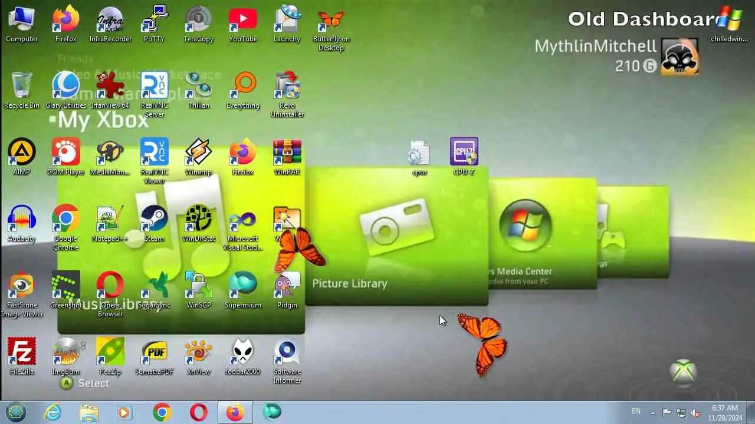The image size is (755, 424).
Task: Open the taskbar clock showing 6:37 AM
Action: pos(725,412)
